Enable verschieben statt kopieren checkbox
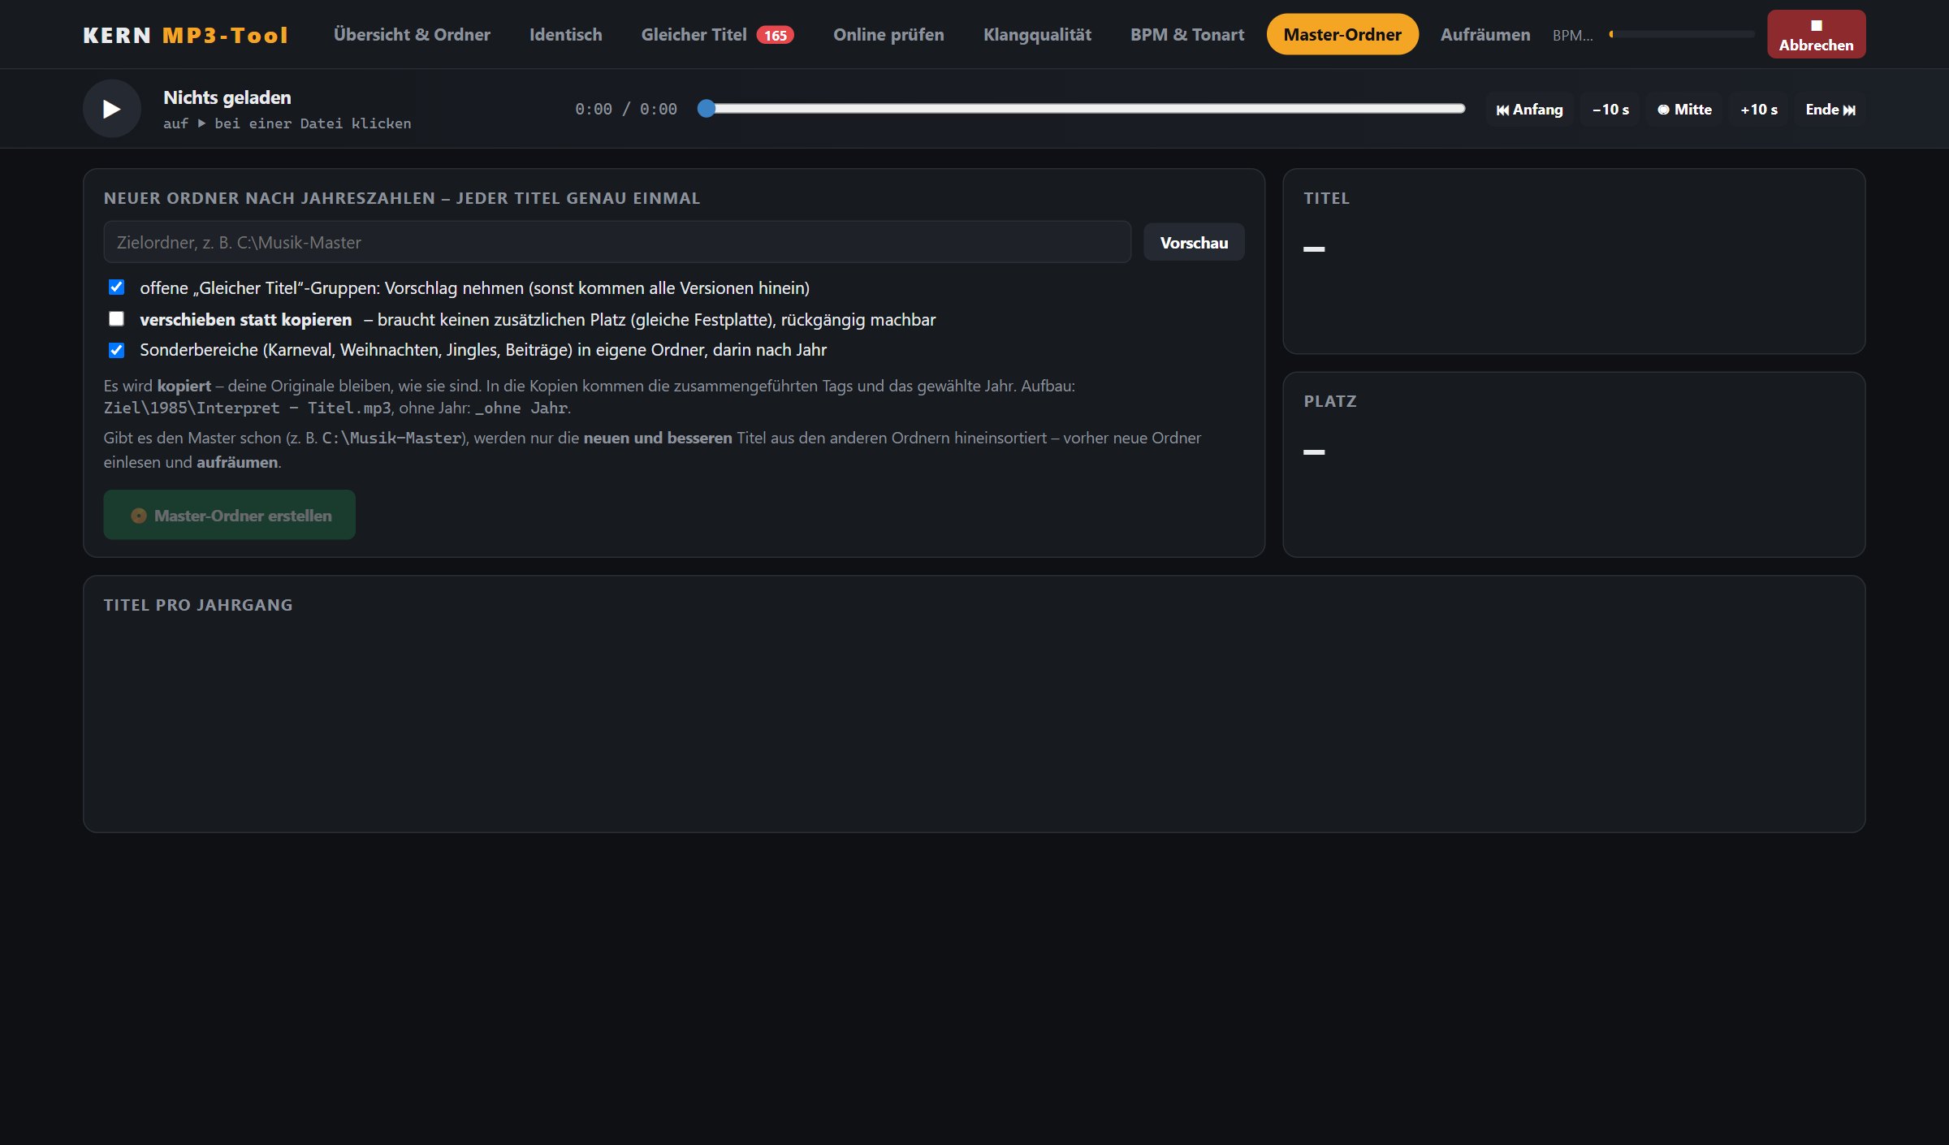1949x1145 pixels. (x=116, y=319)
